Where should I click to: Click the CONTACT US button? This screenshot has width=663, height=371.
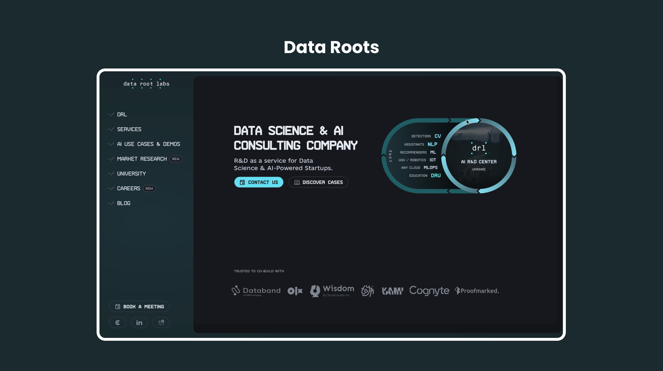click(259, 182)
